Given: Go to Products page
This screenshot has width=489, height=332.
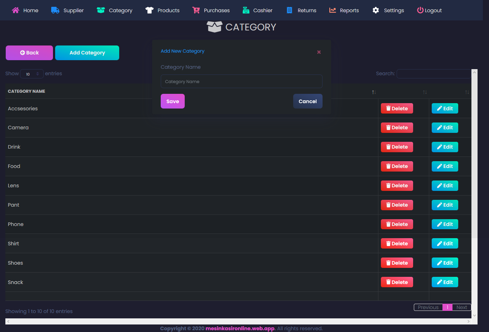Looking at the screenshot, I should pos(169,10).
